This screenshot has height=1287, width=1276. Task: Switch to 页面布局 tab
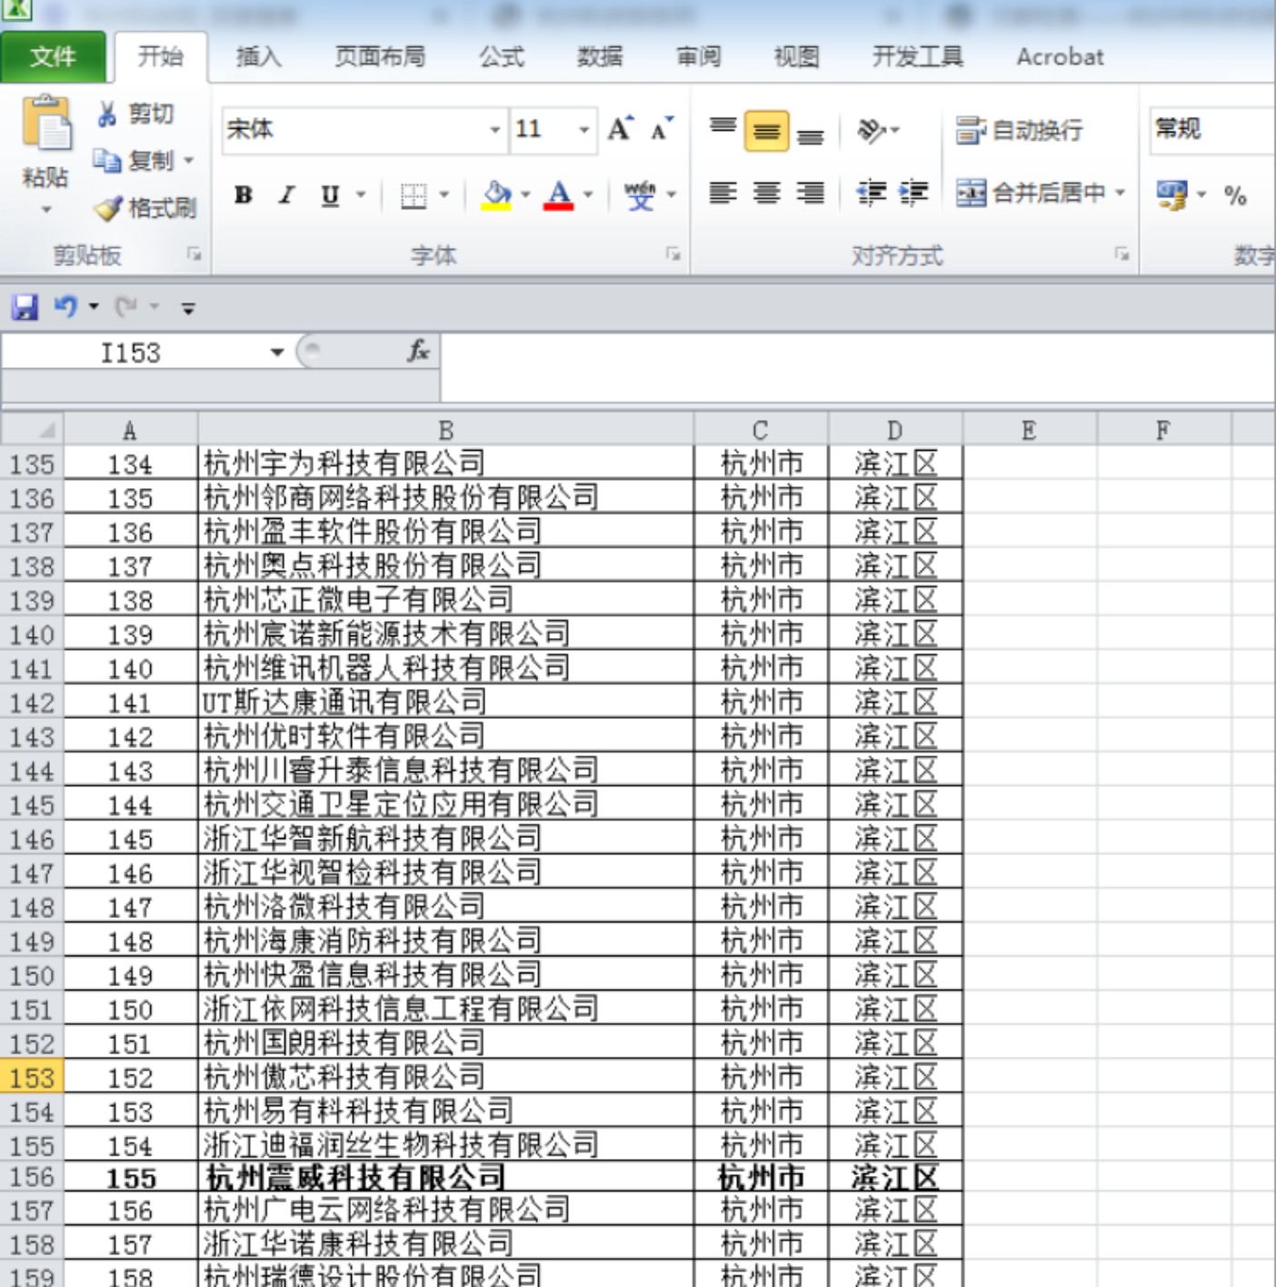(x=380, y=57)
